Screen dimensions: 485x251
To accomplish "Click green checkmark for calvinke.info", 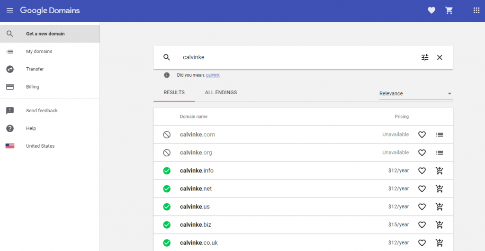I will click(167, 170).
